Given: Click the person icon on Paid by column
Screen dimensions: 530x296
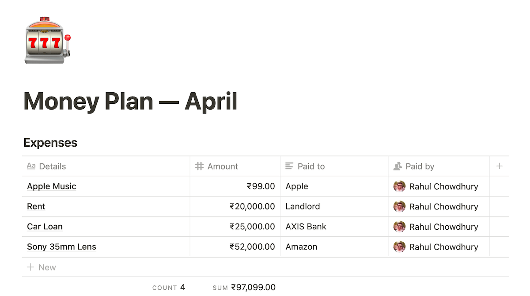Looking at the screenshot, I should [397, 166].
